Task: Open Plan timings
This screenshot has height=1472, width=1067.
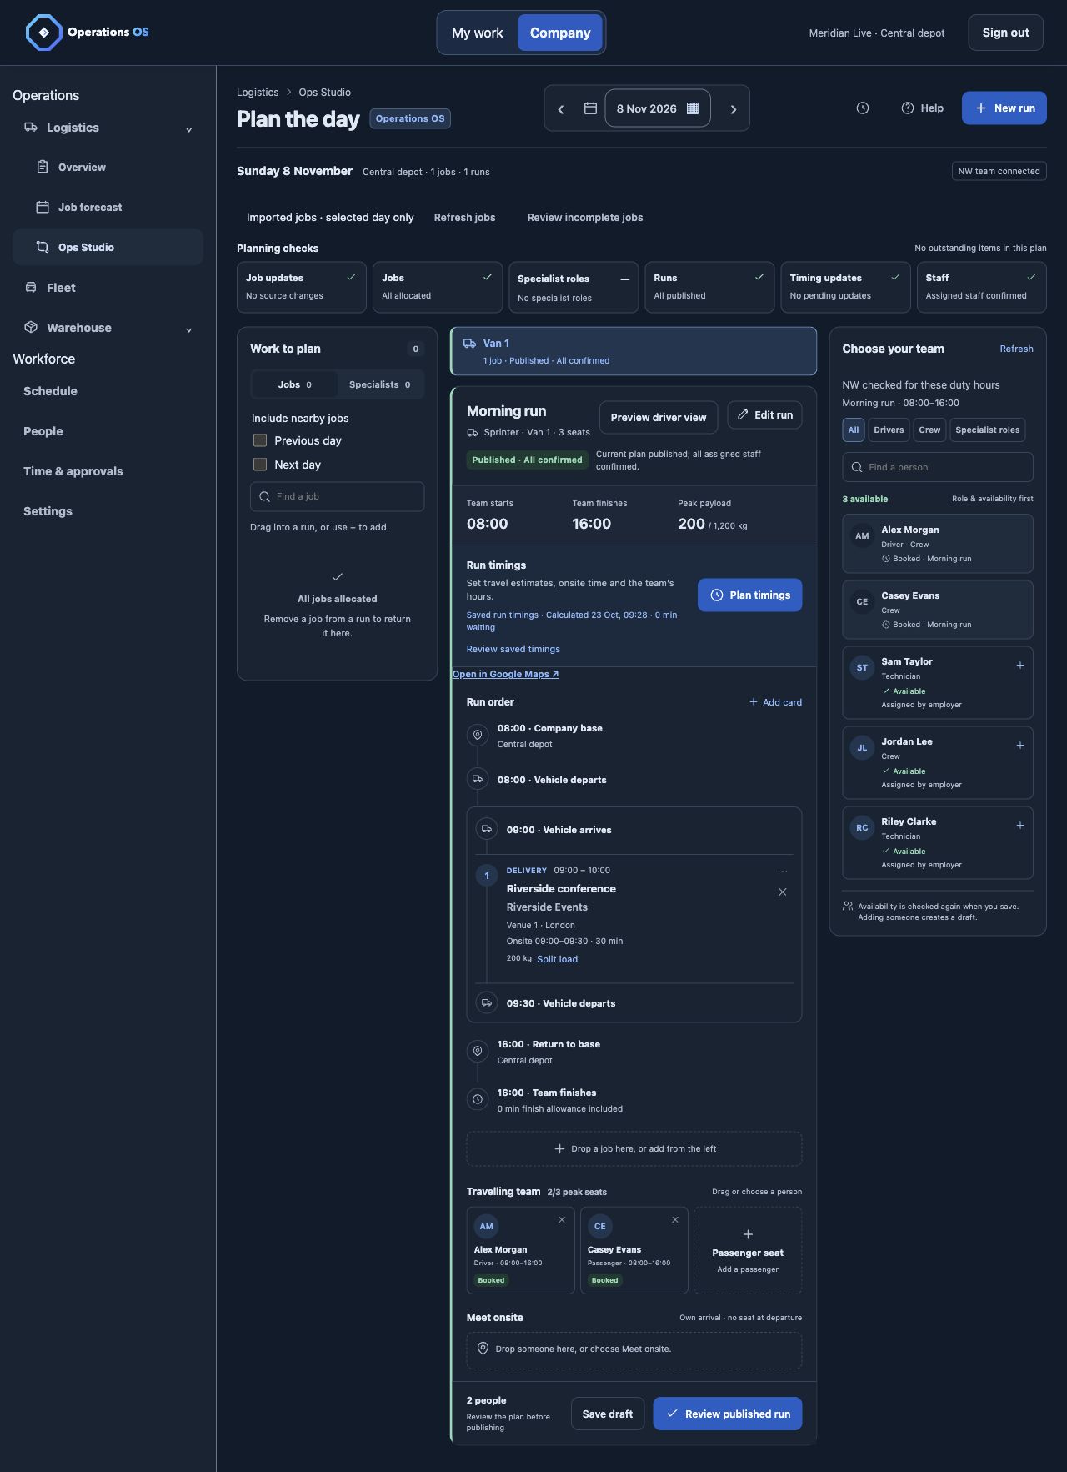Action: (750, 595)
